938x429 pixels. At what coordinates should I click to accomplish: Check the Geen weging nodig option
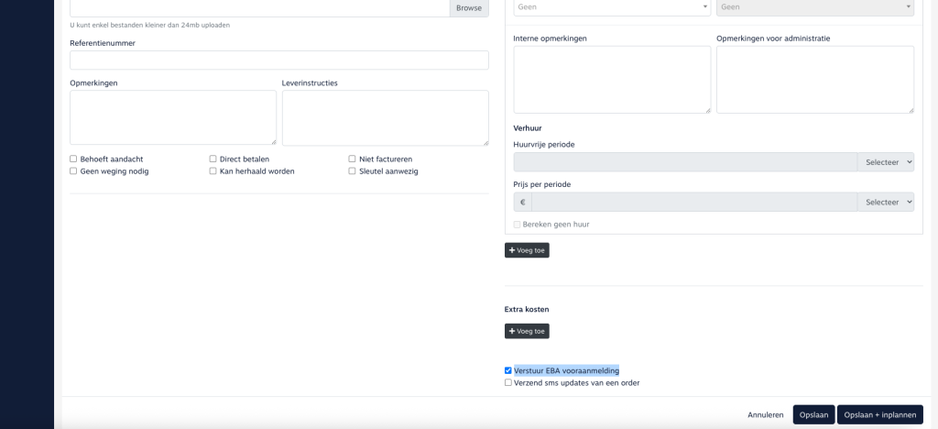(x=73, y=171)
